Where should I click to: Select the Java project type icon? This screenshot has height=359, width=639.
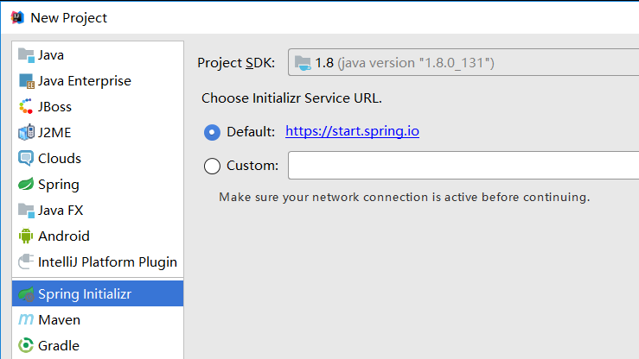point(26,55)
